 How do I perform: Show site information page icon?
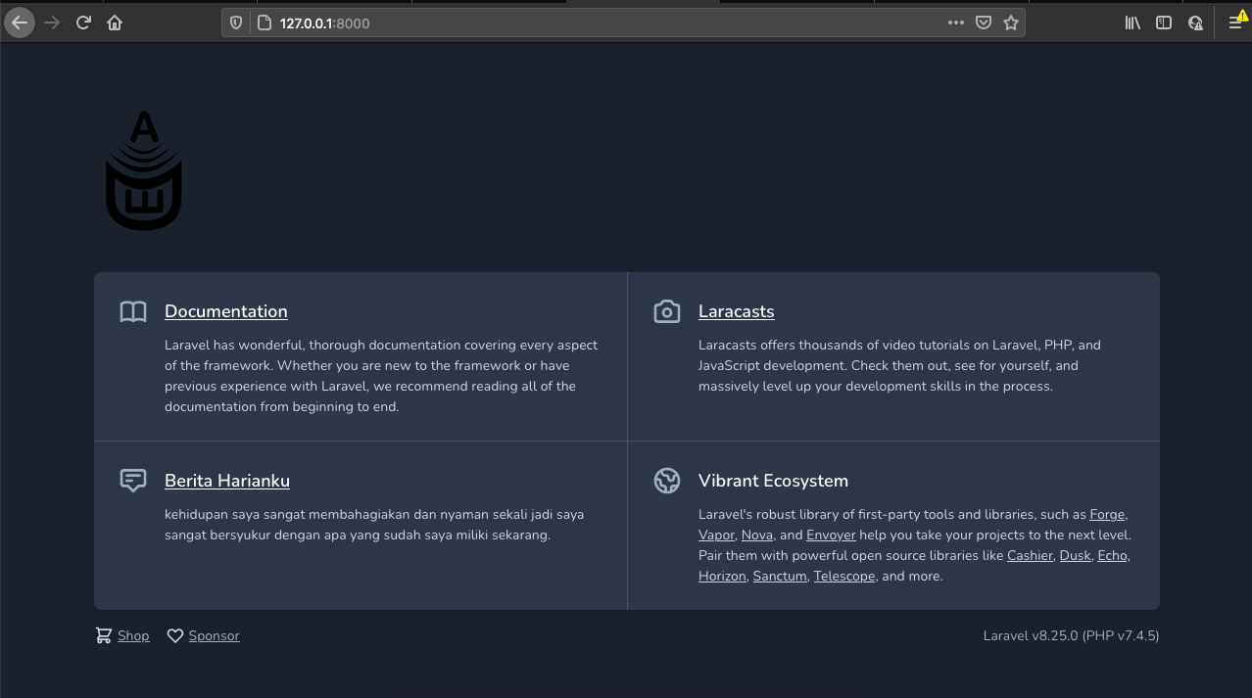pyautogui.click(x=263, y=23)
